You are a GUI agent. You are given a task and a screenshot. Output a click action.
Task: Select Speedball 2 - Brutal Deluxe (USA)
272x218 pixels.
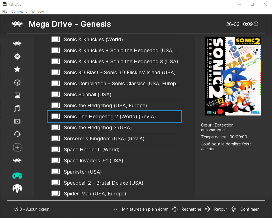point(114,183)
